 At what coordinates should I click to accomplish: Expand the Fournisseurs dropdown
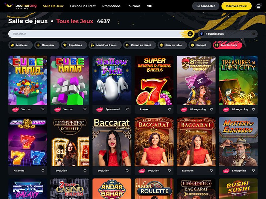pos(228,34)
